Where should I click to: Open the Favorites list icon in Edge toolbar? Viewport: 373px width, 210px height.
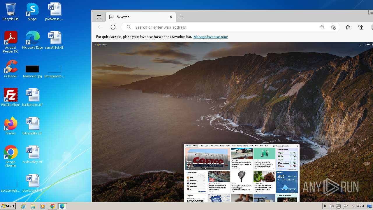pyautogui.click(x=348, y=27)
